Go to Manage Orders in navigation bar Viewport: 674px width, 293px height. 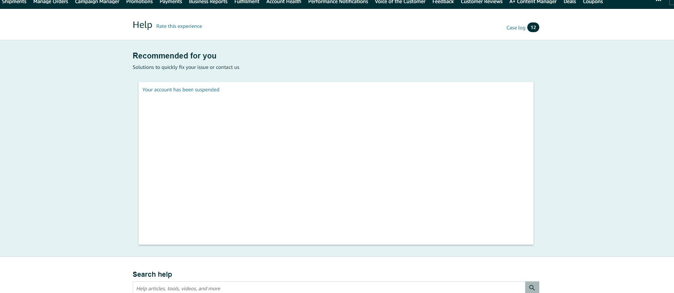[x=50, y=2]
